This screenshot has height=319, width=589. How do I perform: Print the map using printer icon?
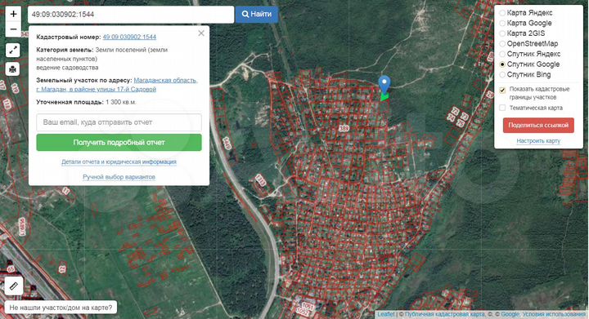[x=13, y=69]
